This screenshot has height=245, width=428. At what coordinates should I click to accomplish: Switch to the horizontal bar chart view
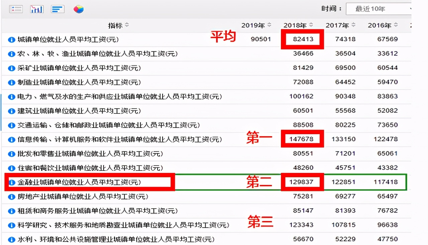pos(58,9)
